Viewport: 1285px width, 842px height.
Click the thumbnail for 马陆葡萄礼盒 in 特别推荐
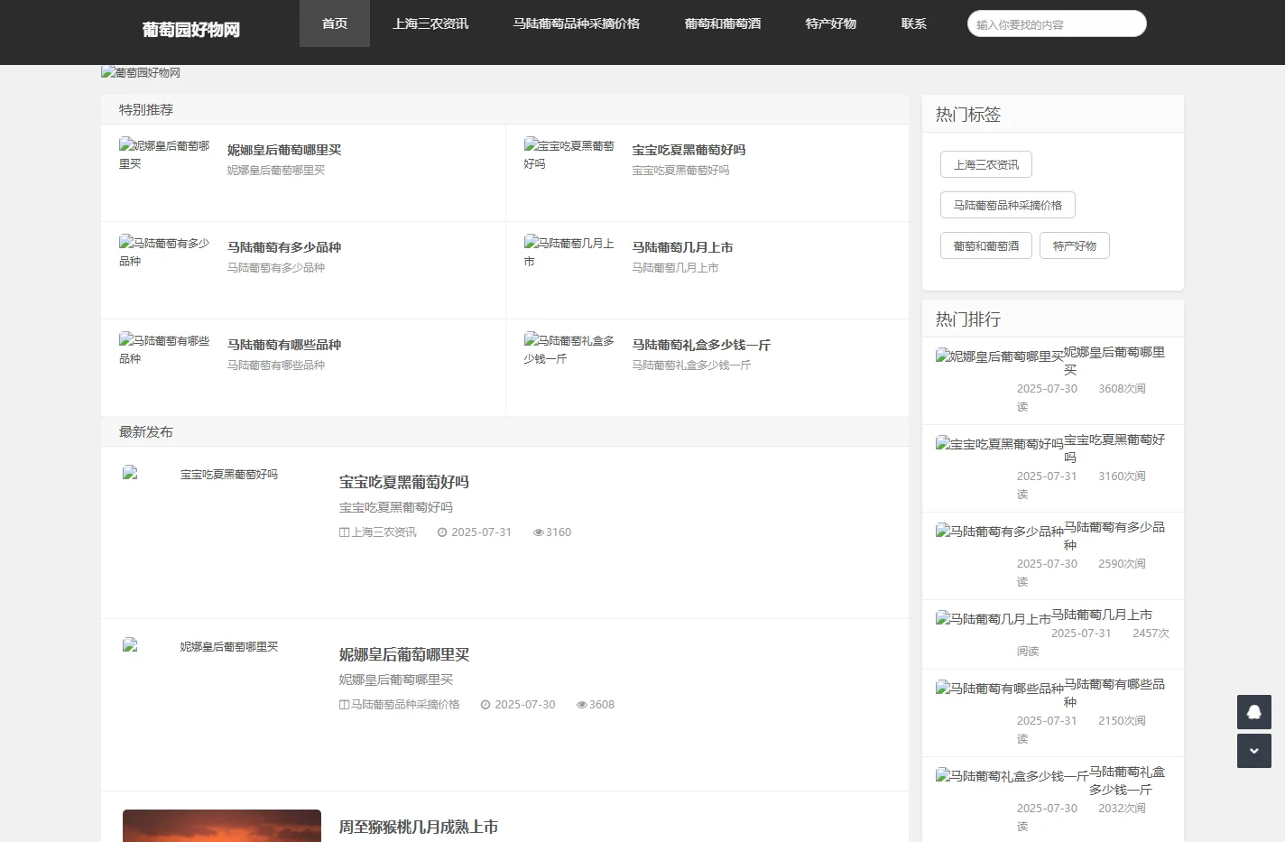click(569, 349)
